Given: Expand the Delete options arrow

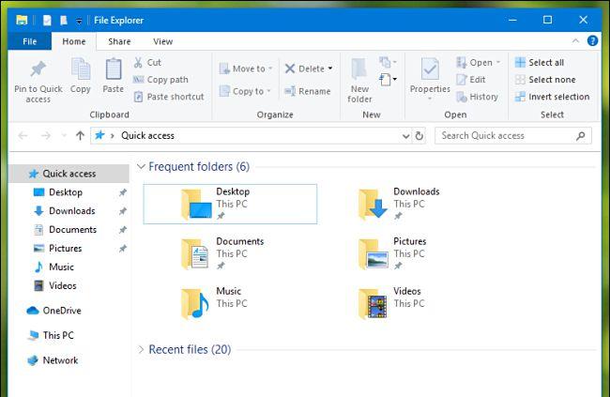Looking at the screenshot, I should (x=330, y=69).
